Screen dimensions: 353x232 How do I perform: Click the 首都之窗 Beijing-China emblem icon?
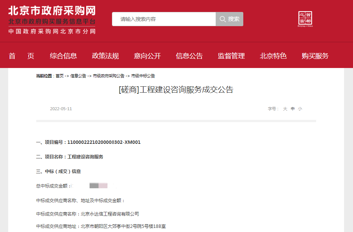[x=305, y=19]
